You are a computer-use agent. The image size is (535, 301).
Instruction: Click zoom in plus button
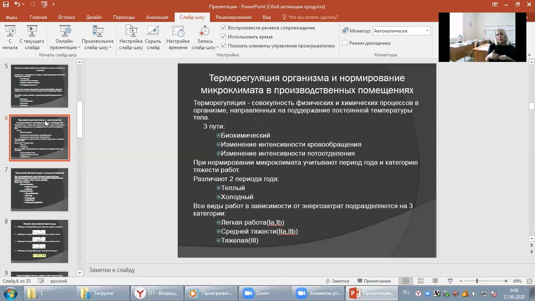click(506, 281)
